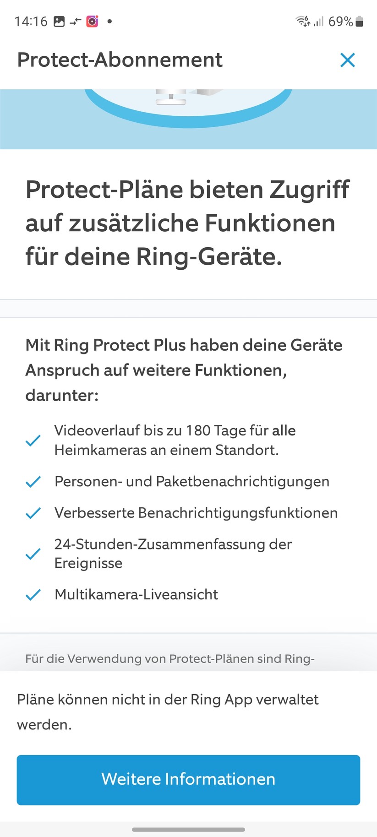377x837 pixels.
Task: Tap the disclaimer text about Protect-Pläne usage
Action: pos(169,659)
